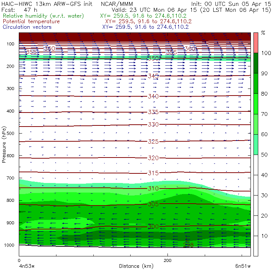Click the 305 contour label
The width and height of the screenshot is (273, 273).
pyautogui.click(x=153, y=204)
